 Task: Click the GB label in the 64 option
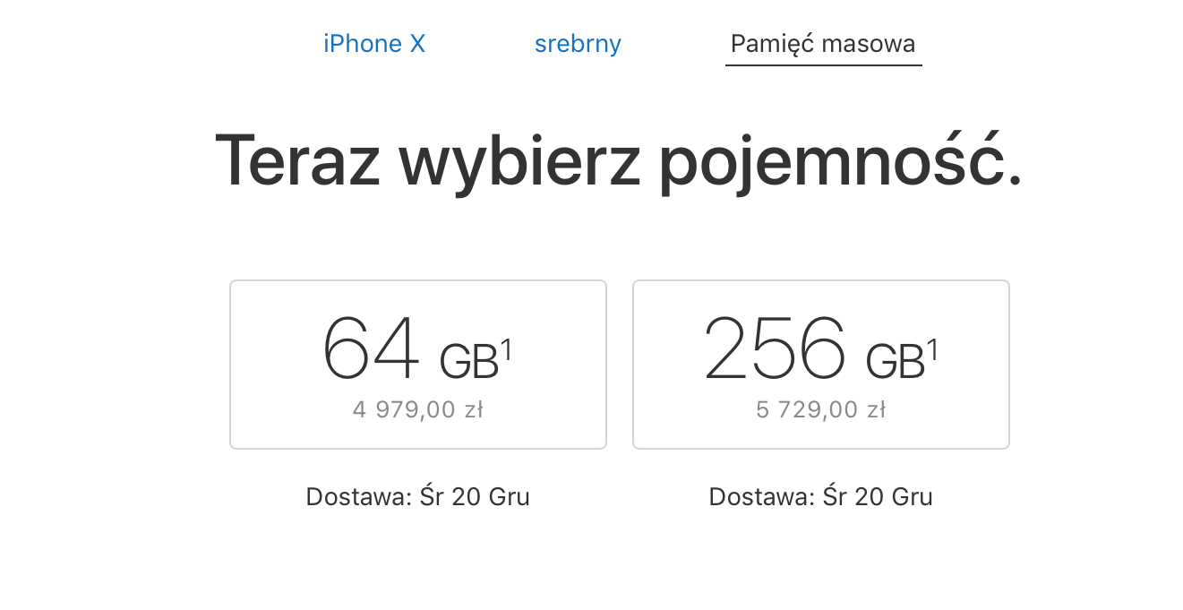467,362
